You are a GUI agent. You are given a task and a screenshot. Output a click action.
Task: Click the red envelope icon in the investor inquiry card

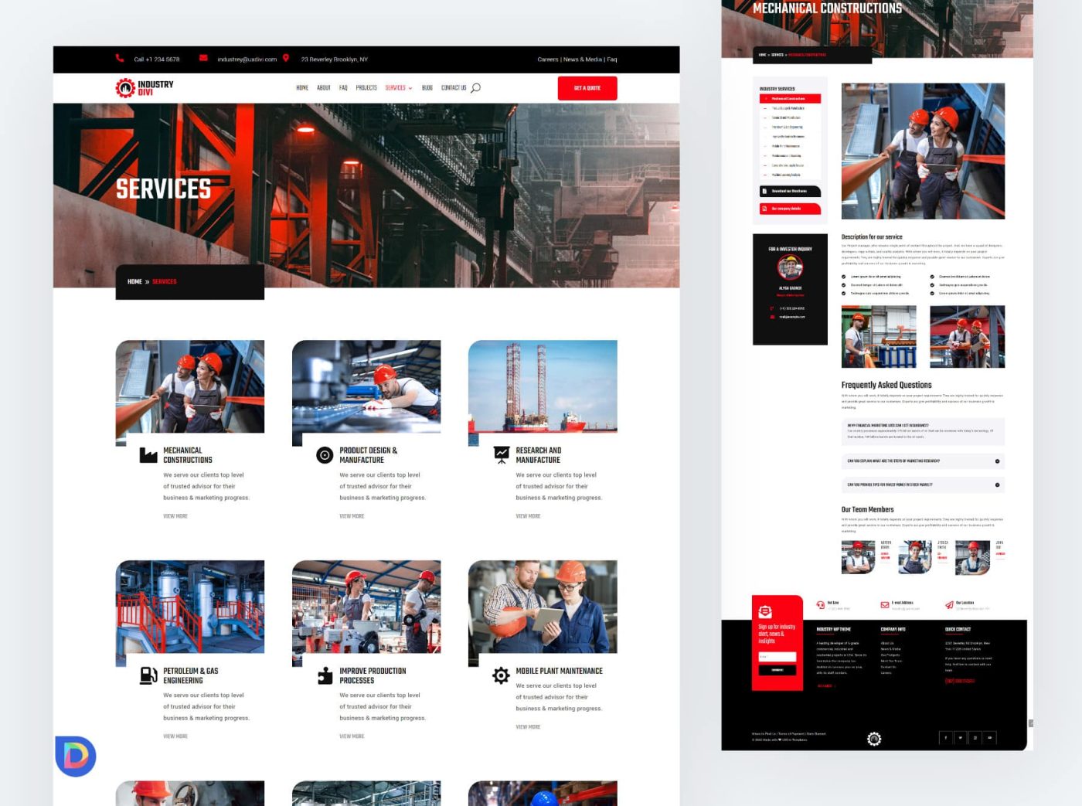tap(772, 317)
